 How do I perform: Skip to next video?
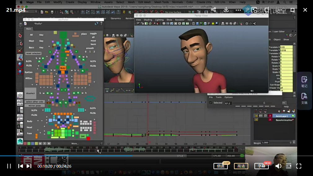29,166
